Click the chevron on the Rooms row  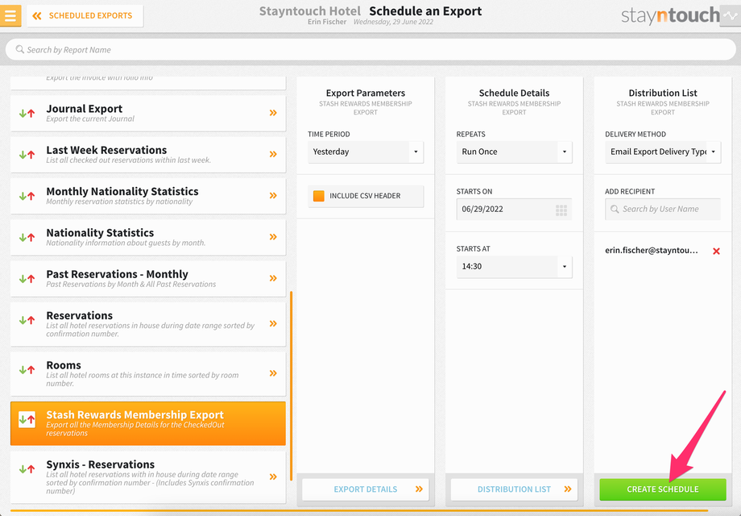tap(273, 373)
